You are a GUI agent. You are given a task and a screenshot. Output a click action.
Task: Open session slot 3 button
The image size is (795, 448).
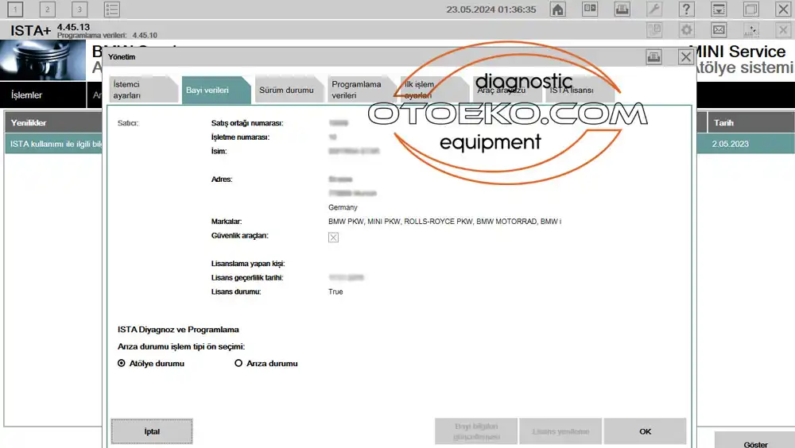click(79, 9)
